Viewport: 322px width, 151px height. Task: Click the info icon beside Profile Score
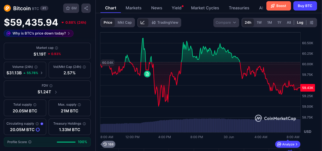[30, 142]
